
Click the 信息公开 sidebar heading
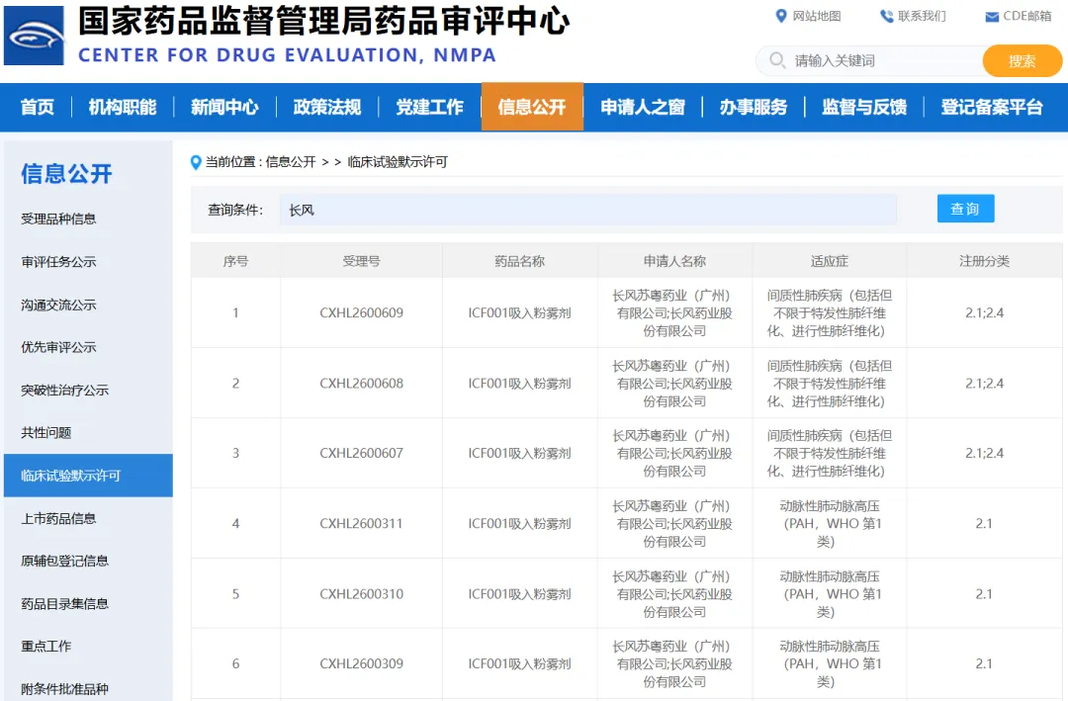(x=67, y=174)
